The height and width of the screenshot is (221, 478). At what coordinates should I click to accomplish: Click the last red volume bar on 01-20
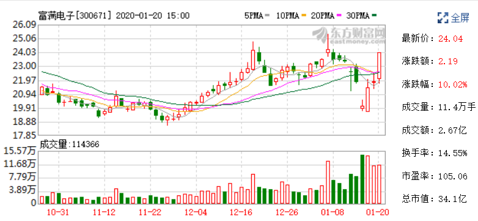tap(379, 184)
